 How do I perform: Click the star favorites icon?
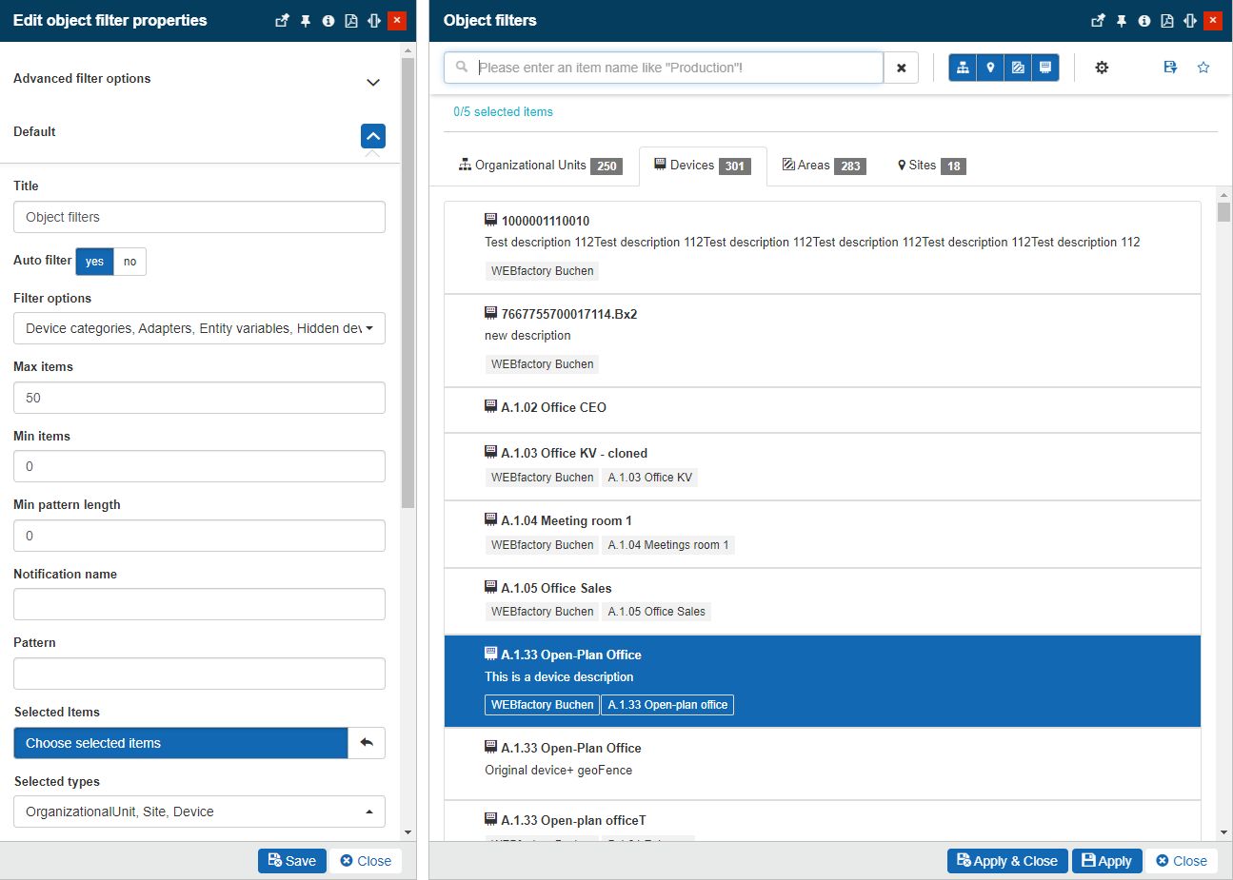click(1203, 68)
